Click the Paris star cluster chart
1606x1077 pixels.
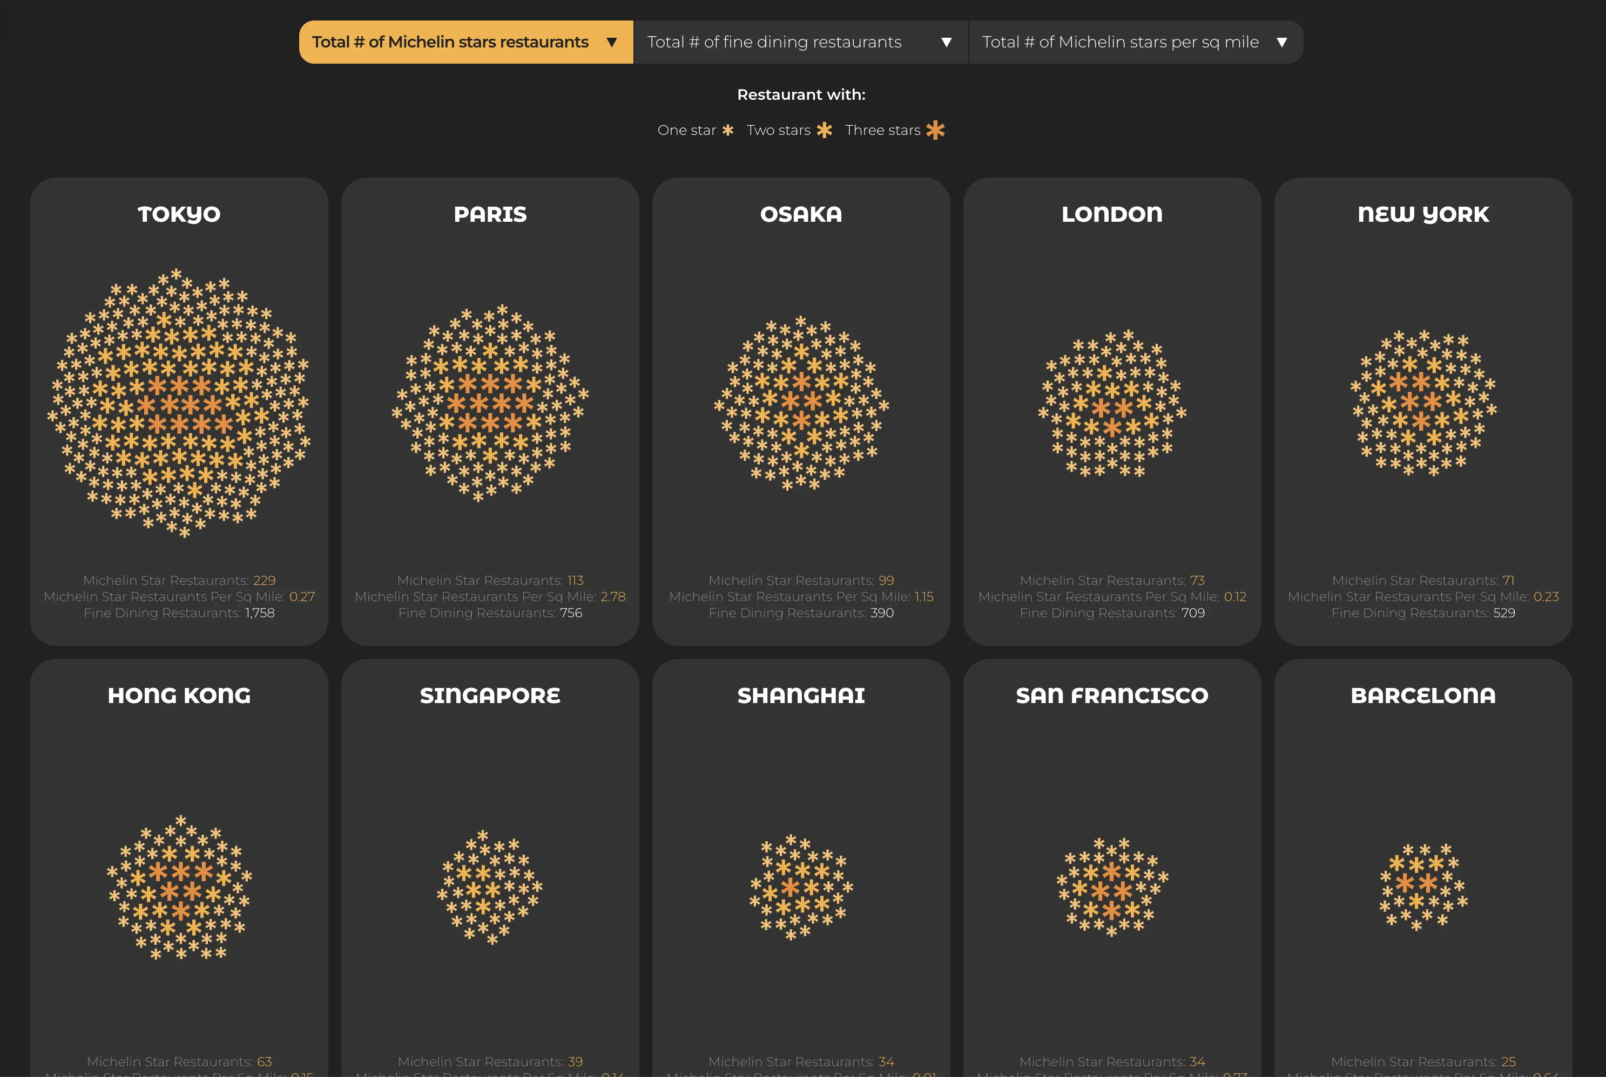point(490,403)
